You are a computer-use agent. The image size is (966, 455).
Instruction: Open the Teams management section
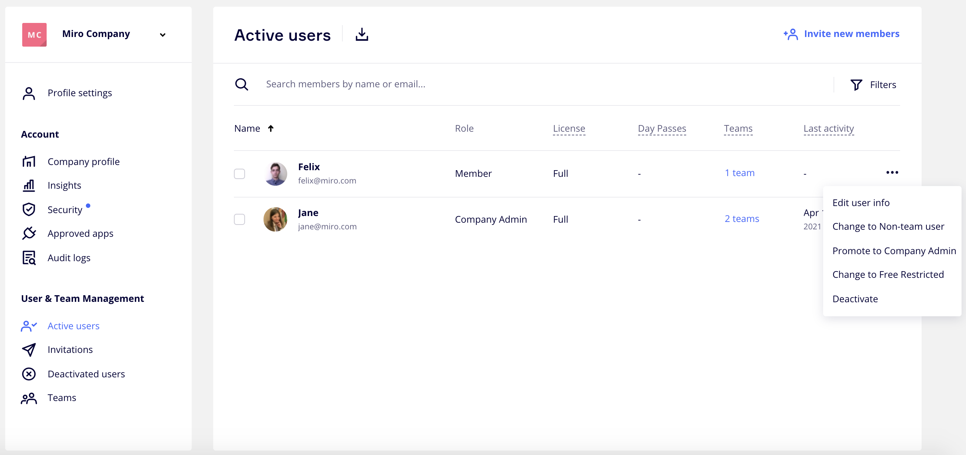[x=62, y=398]
